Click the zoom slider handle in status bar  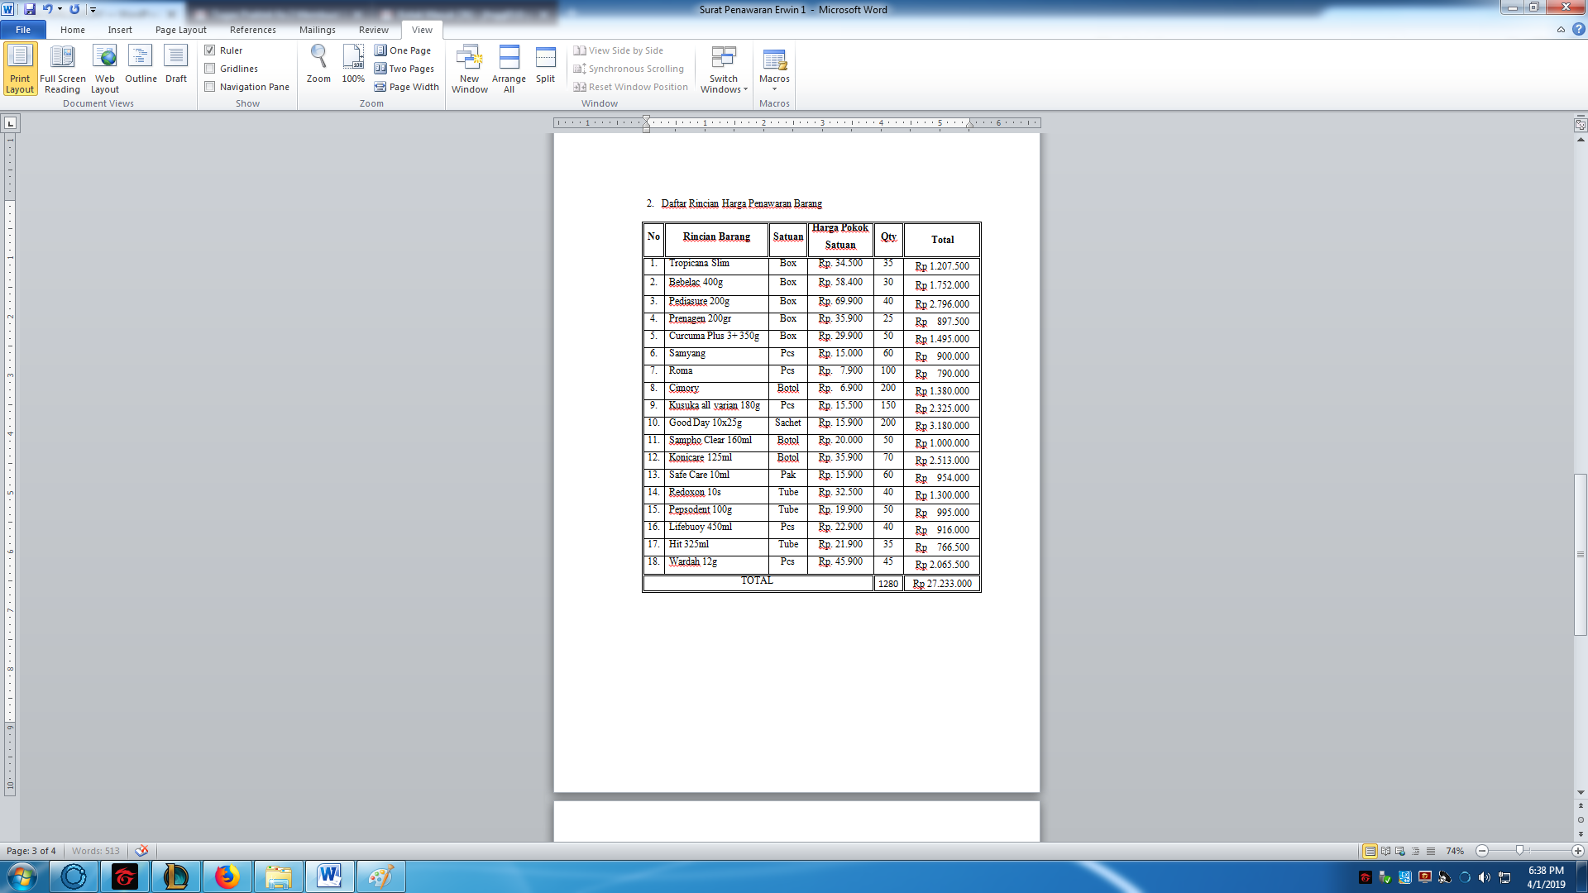1519,851
